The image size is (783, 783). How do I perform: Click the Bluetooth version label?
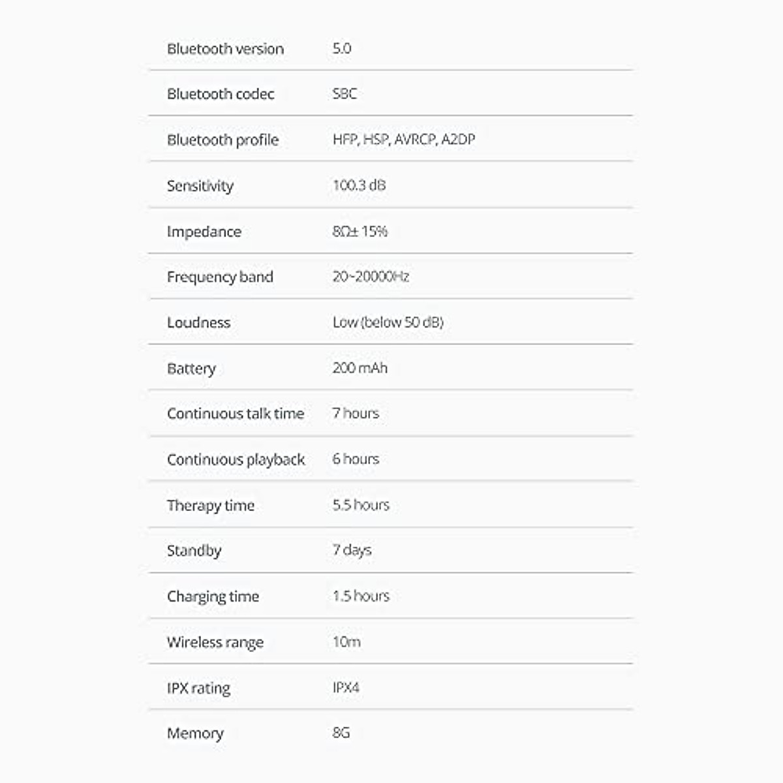(225, 49)
